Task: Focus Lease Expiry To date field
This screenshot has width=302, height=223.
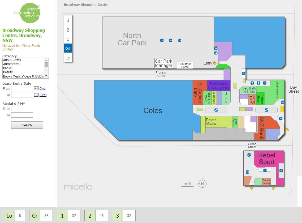Action: tap(22, 95)
